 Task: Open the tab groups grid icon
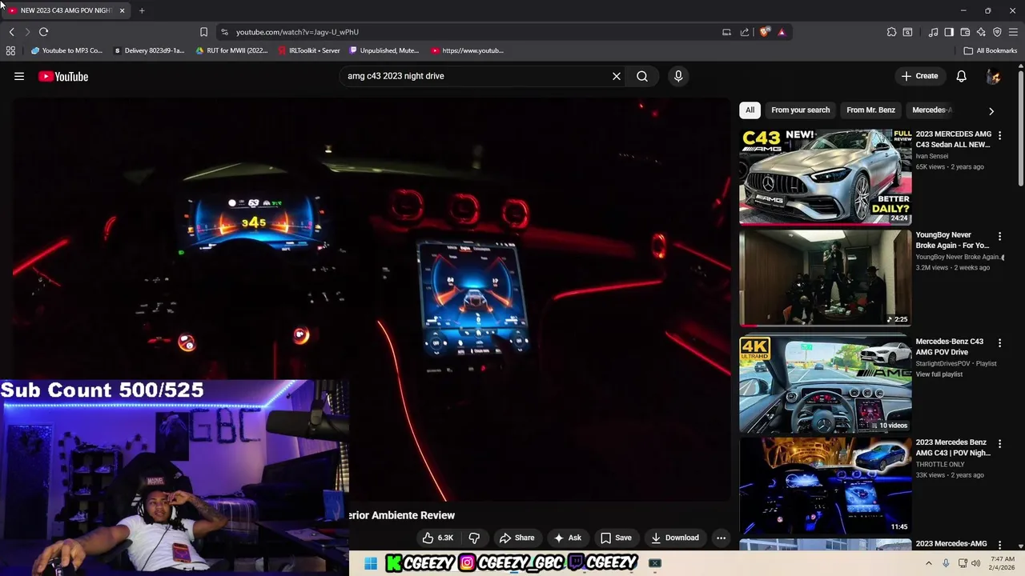(10, 50)
